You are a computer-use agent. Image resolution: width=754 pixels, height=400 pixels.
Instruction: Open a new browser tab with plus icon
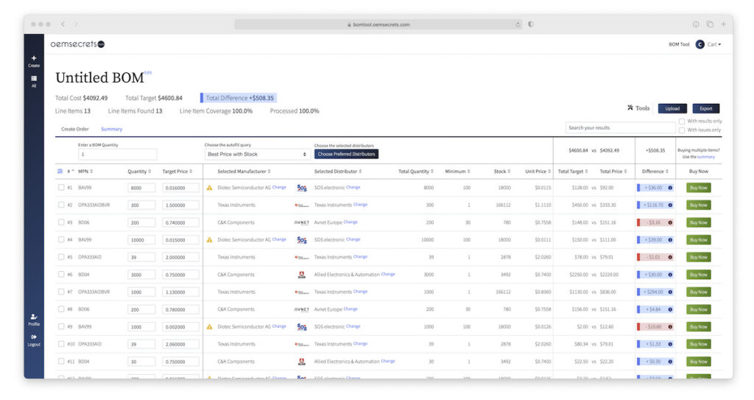(723, 24)
